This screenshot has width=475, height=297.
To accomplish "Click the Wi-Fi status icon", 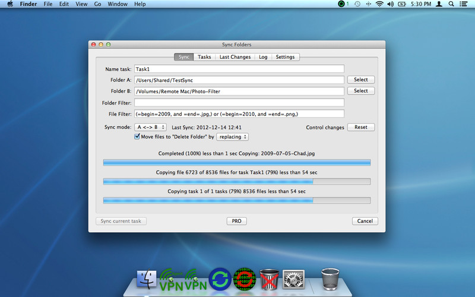I will pos(379,4).
